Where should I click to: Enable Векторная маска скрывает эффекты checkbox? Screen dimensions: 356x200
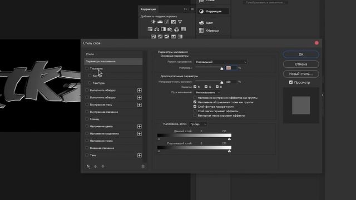pyautogui.click(x=195, y=116)
